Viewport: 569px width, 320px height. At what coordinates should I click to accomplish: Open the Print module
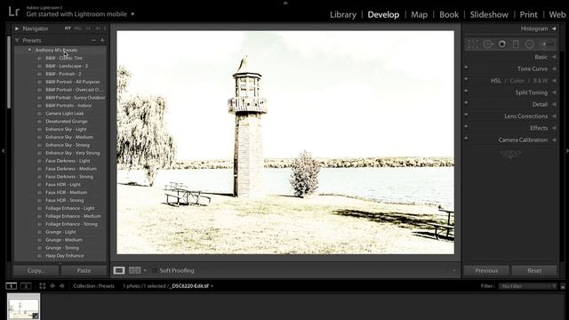tap(528, 14)
